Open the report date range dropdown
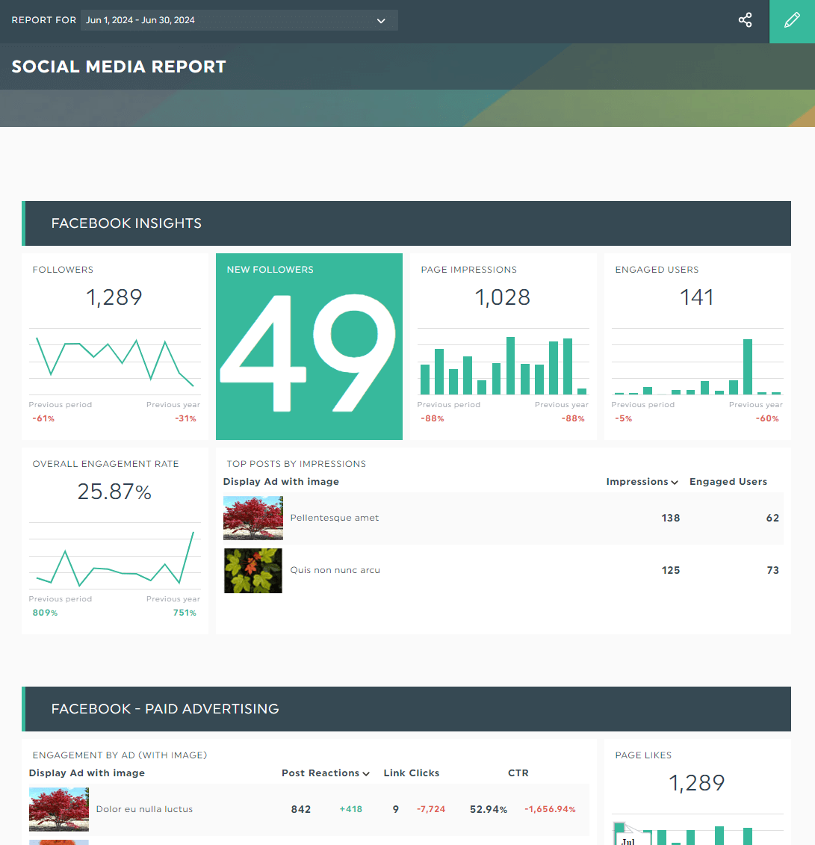The width and height of the screenshot is (815, 845). tap(239, 20)
